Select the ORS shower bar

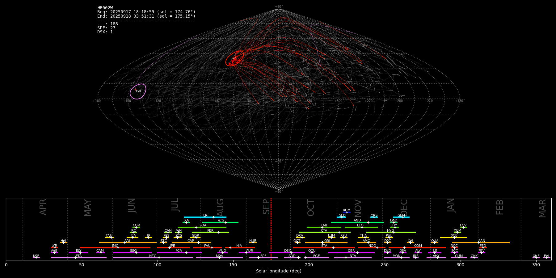[374, 217]
